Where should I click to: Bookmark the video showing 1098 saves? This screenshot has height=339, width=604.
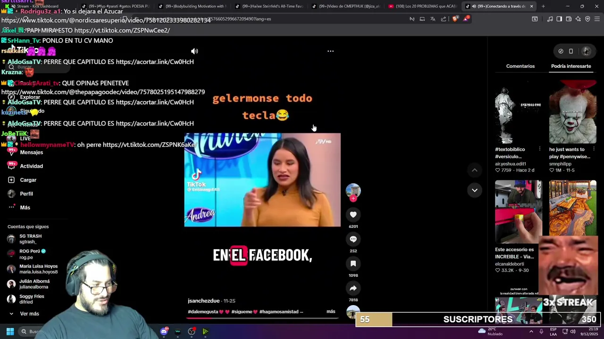[x=353, y=264]
